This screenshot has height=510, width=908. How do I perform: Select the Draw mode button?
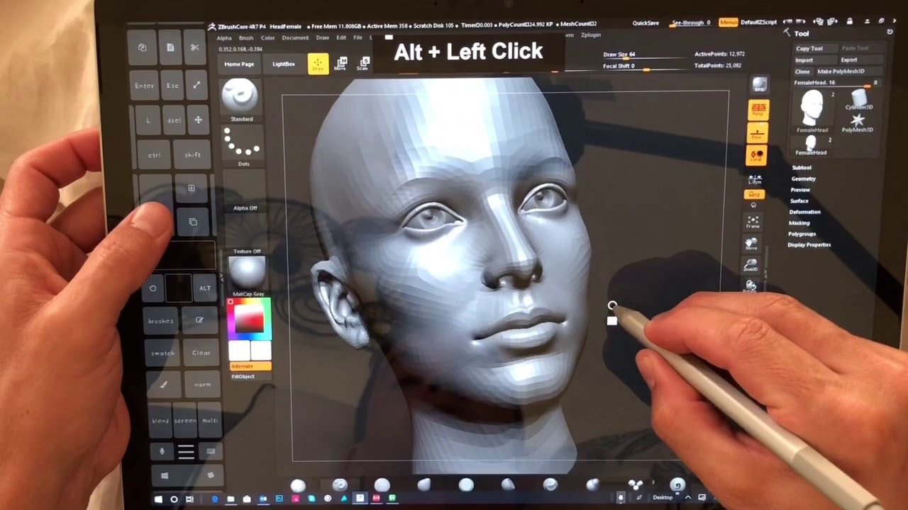point(318,64)
